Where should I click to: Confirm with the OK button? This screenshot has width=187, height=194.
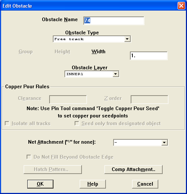40,184
